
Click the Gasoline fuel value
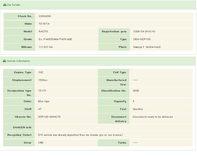click(138, 109)
